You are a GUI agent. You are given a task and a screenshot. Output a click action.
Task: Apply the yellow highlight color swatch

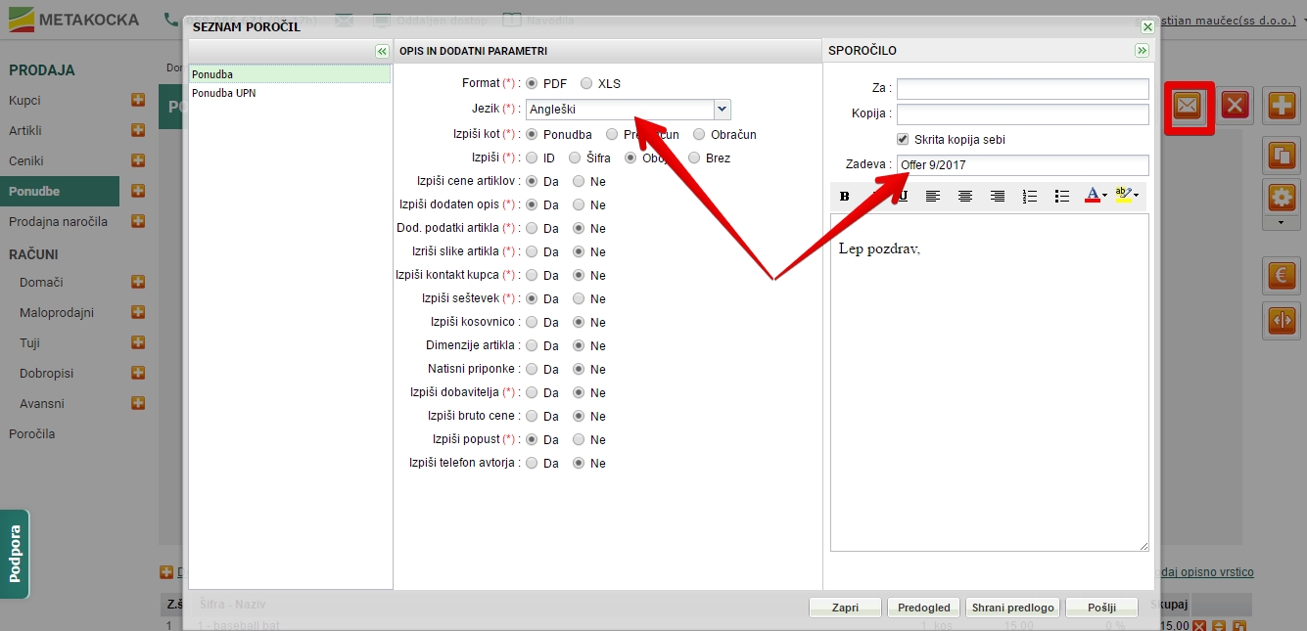[1123, 196]
